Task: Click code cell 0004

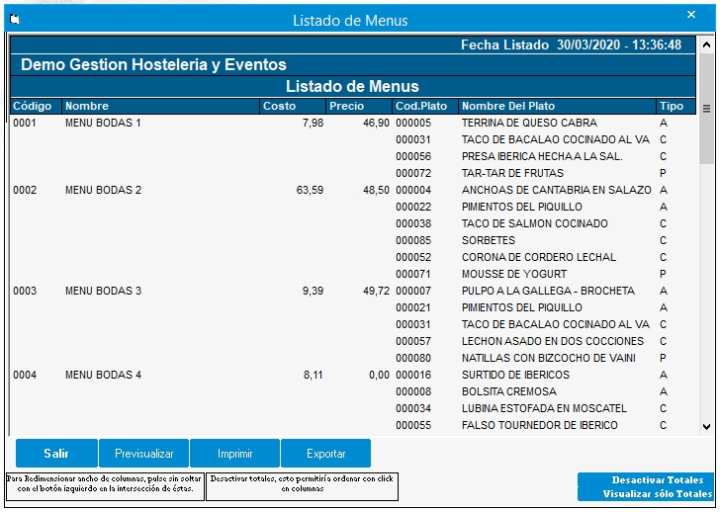Action: pos(25,375)
